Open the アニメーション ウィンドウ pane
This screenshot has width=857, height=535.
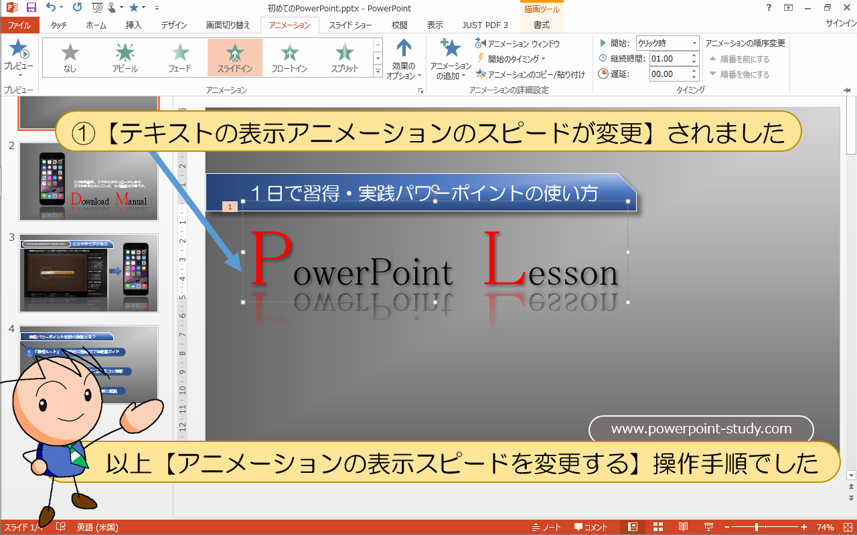517,43
